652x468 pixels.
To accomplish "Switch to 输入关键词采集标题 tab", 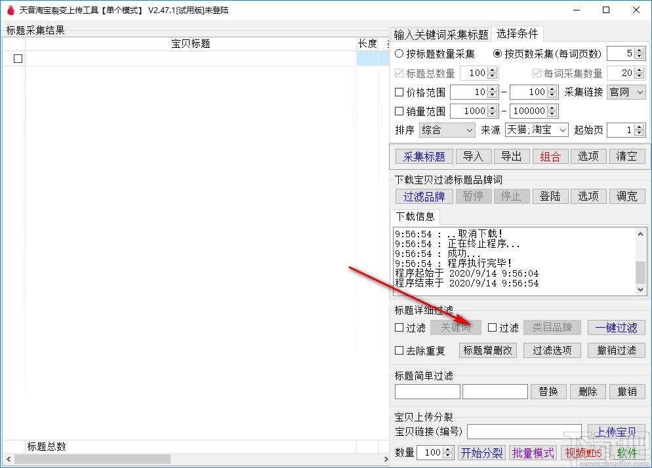I will pos(441,35).
